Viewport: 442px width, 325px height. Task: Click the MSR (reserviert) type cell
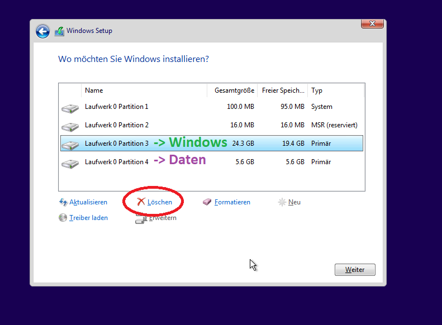pyautogui.click(x=334, y=125)
